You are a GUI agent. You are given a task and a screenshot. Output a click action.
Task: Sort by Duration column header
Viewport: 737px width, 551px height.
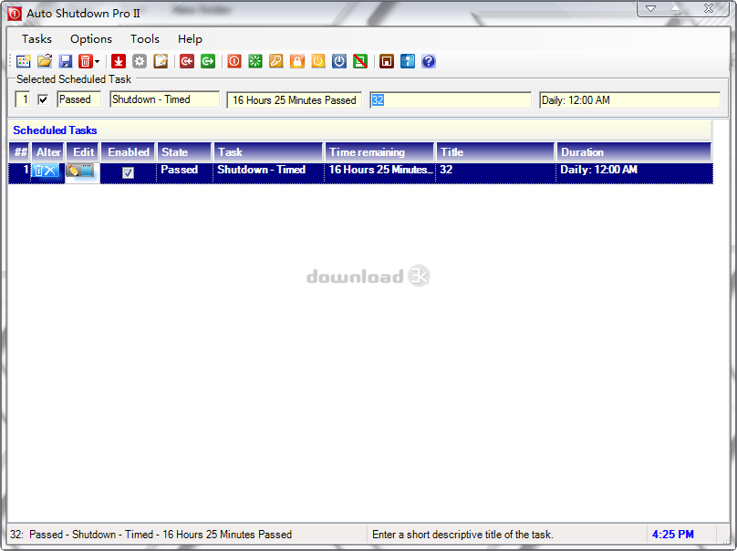(x=634, y=152)
